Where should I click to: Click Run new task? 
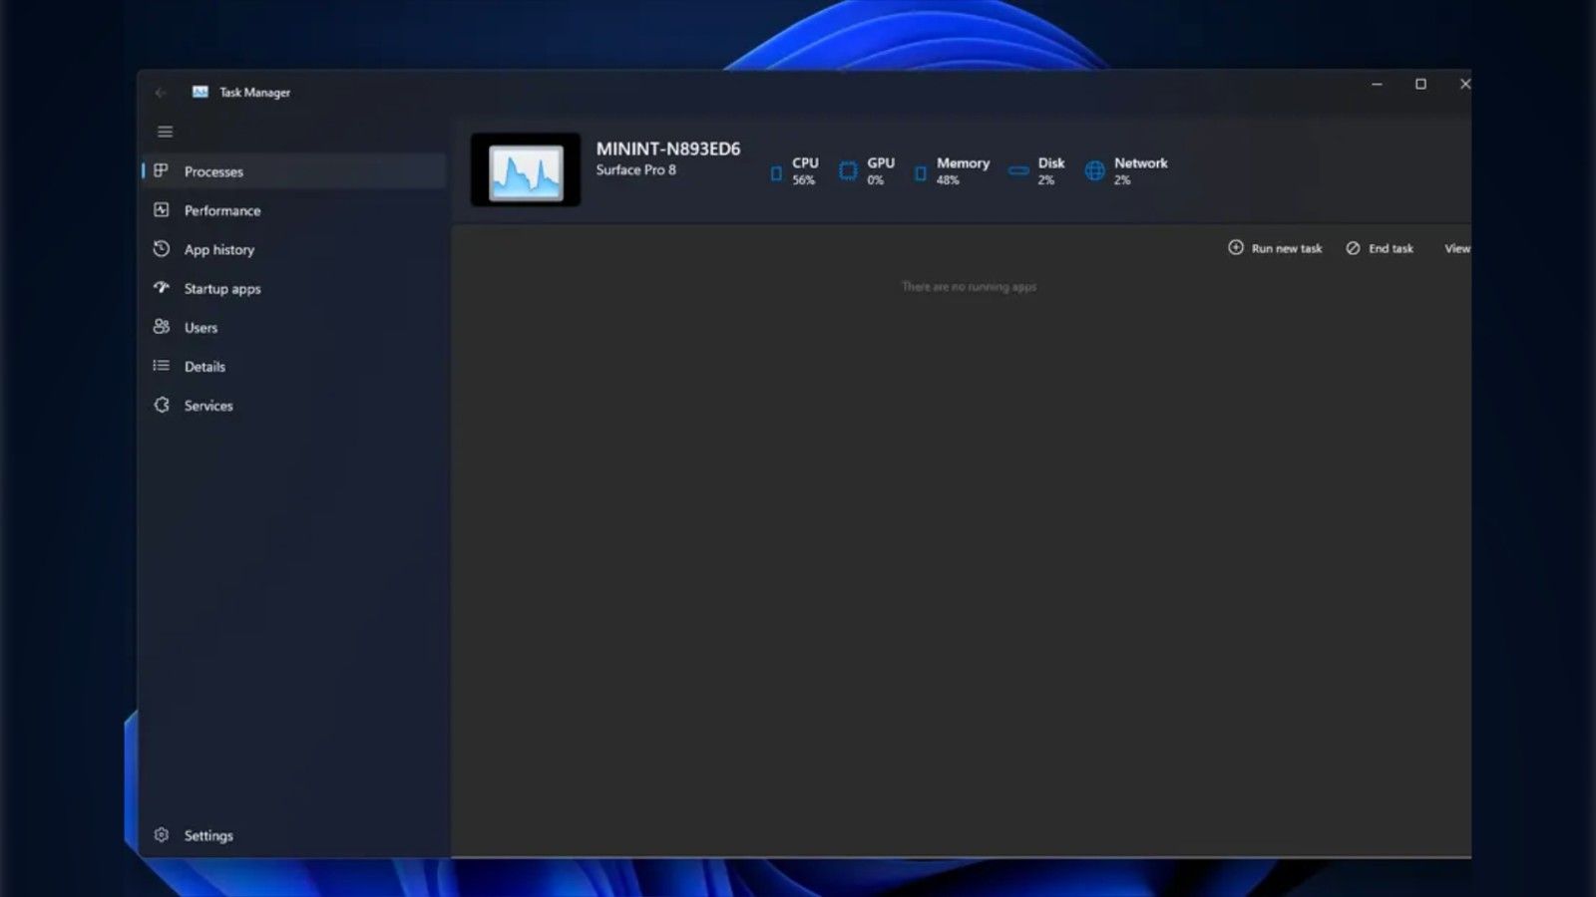coord(1275,248)
